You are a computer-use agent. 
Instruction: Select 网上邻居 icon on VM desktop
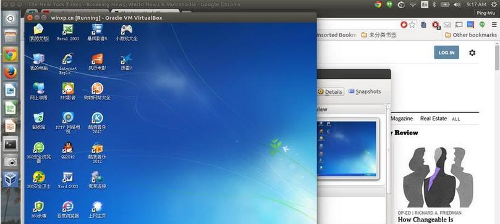click(x=38, y=91)
